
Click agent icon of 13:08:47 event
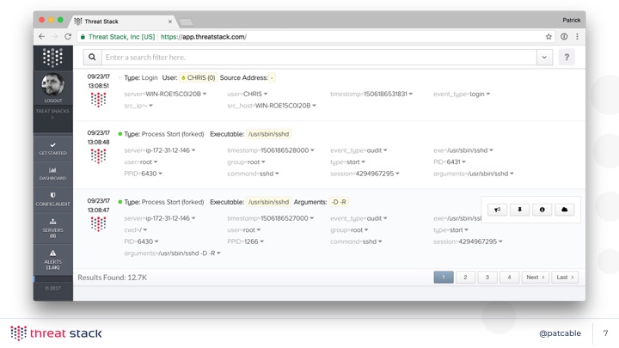[x=98, y=223]
